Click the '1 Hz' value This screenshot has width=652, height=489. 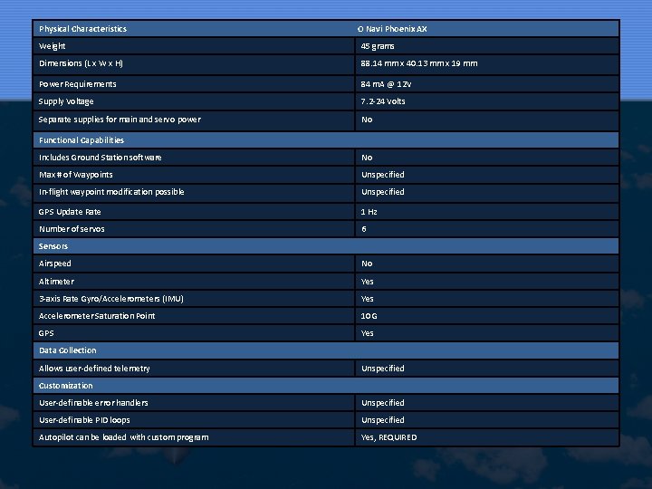[369, 212]
